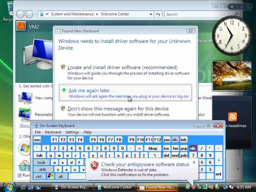256x192 pixels.
Task: Click the sidebar analog clock gadget
Action: (231, 36)
